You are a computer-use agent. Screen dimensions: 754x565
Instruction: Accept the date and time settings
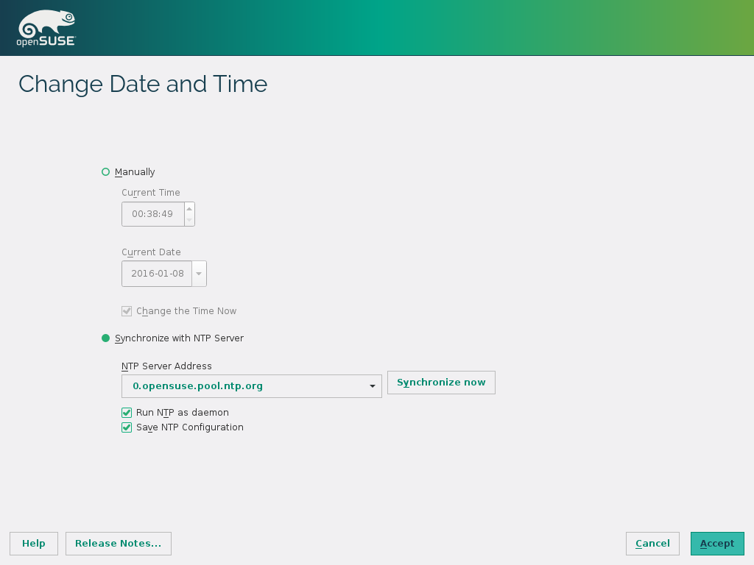pyautogui.click(x=717, y=544)
